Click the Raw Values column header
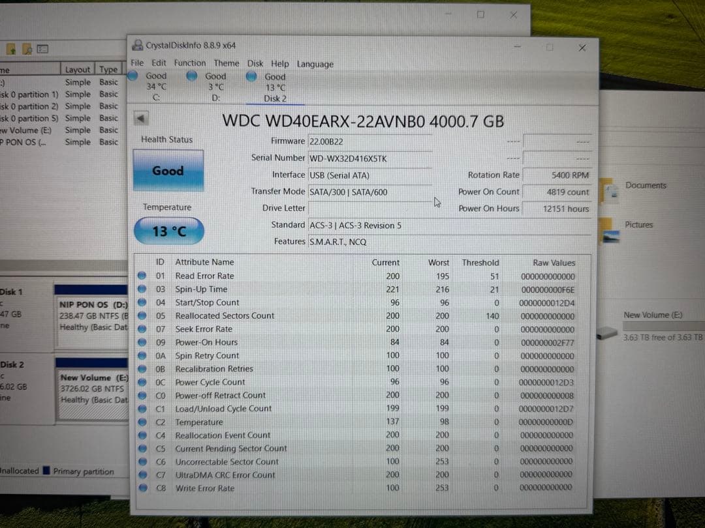This screenshot has width=705, height=528. click(554, 263)
